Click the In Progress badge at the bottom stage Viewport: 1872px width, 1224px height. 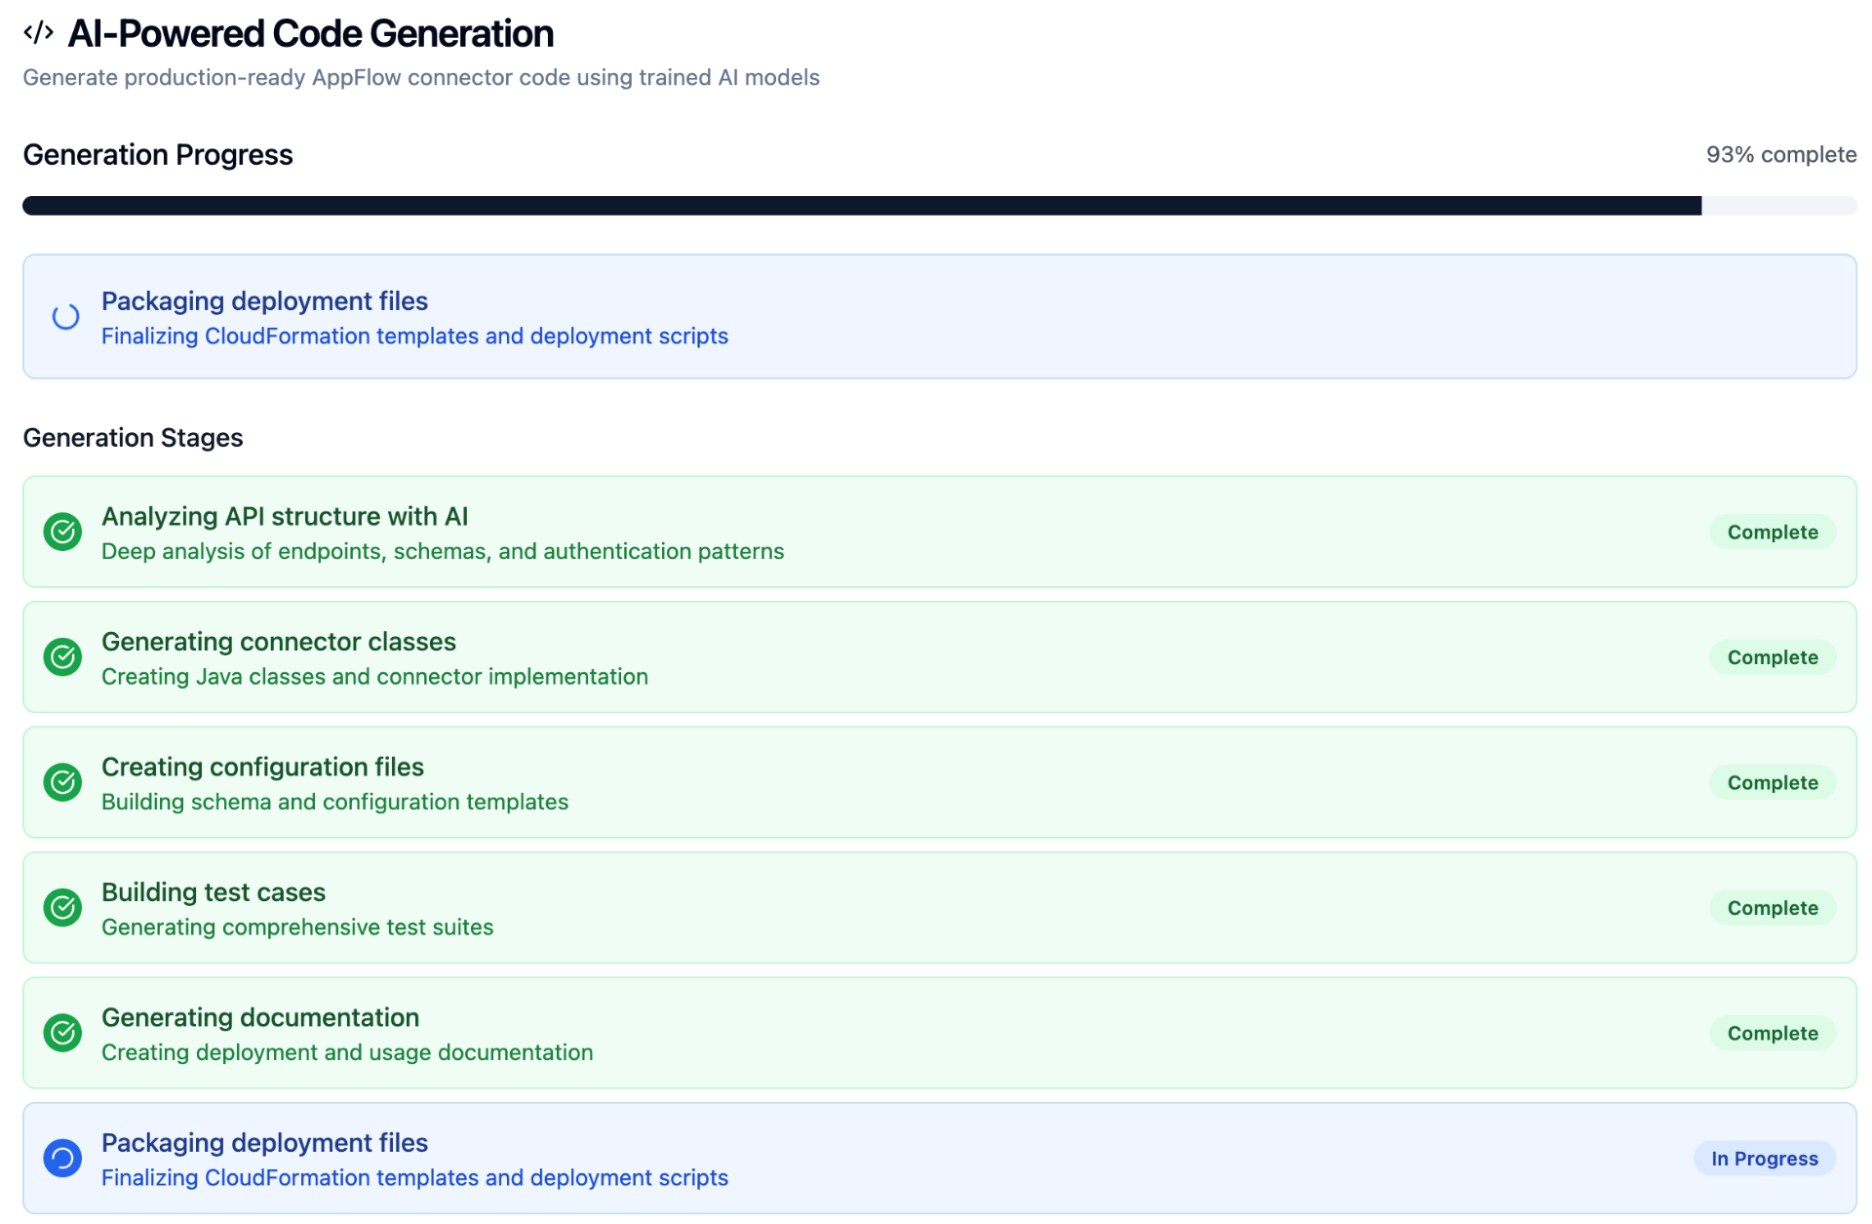coord(1764,1158)
